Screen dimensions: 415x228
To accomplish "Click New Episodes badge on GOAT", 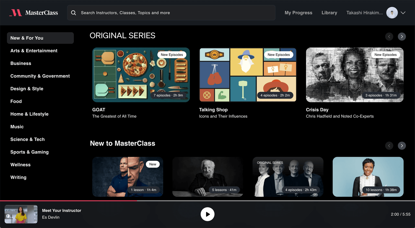I will 172,55.
